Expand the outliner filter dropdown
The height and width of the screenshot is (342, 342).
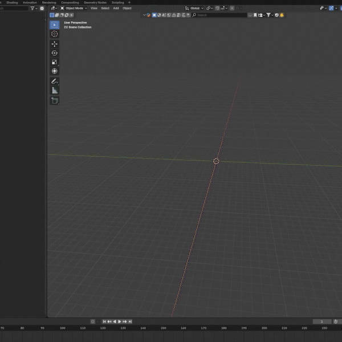point(34,9)
